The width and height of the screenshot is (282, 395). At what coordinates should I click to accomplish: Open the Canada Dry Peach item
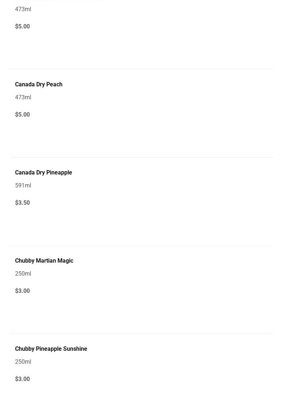pos(39,85)
